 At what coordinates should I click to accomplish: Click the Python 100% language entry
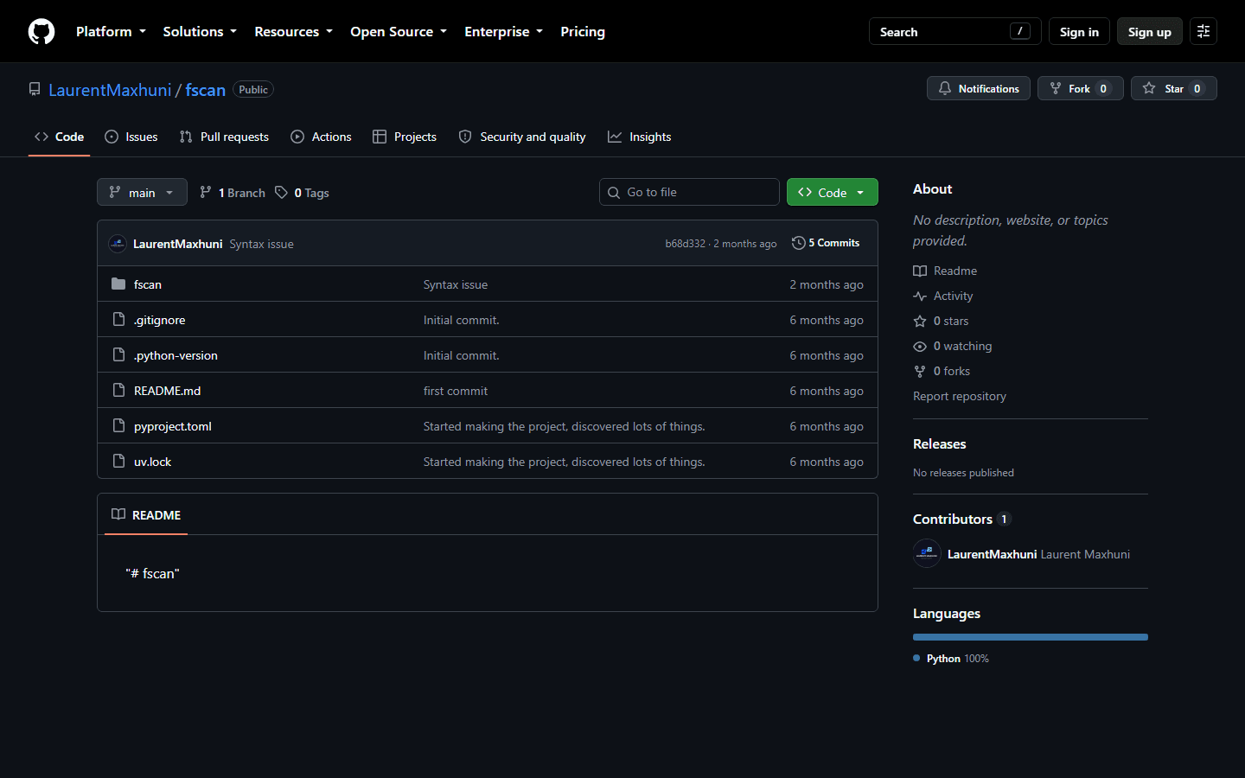point(951,658)
